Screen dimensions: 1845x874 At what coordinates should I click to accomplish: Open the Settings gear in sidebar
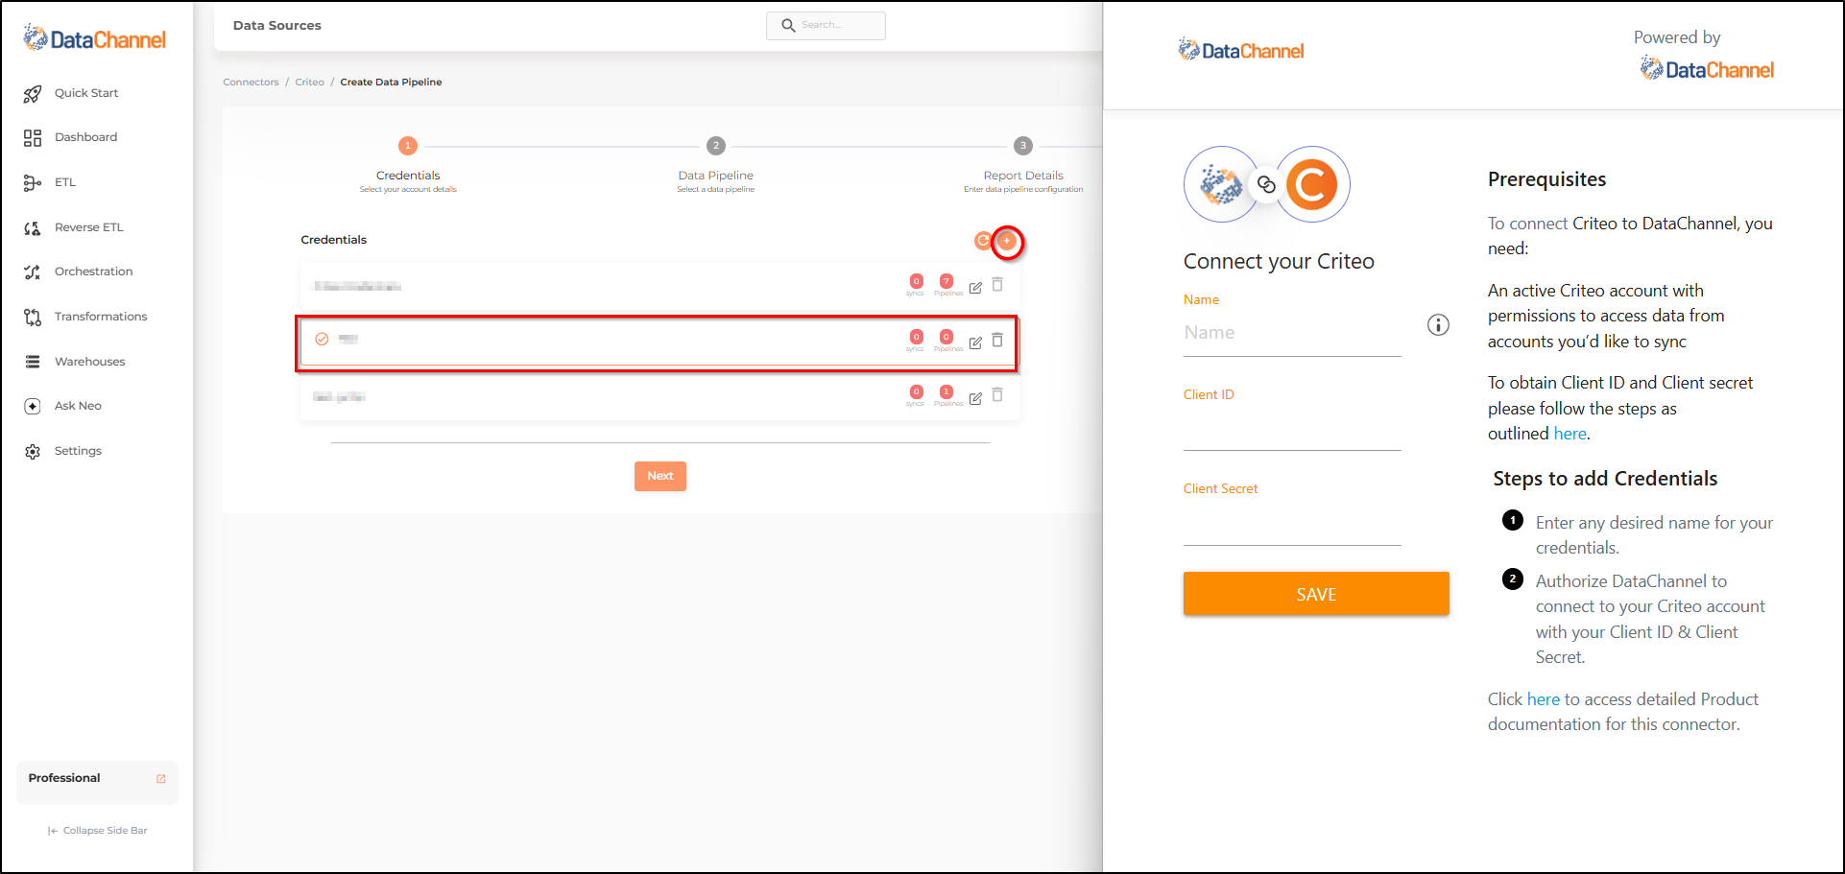[33, 451]
